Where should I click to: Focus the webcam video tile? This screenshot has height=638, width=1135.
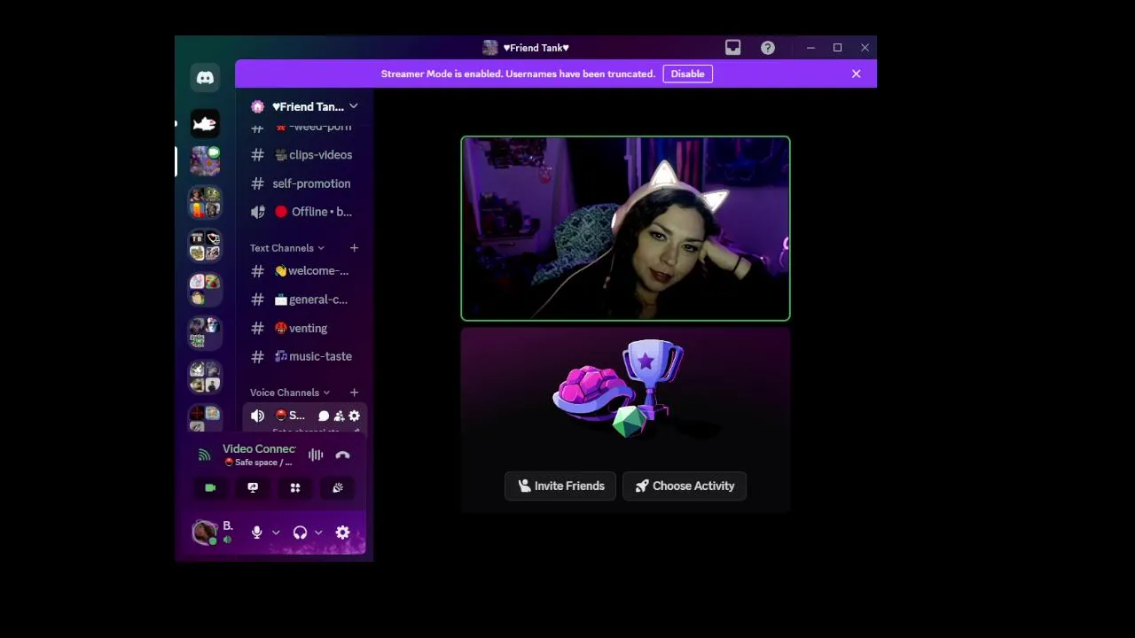click(x=625, y=229)
